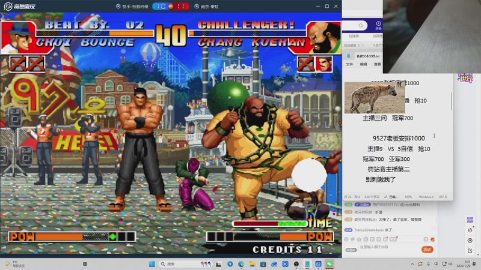Open Microsoft Store from the taskbar
The width and height of the screenshot is (481, 270).
tap(263, 264)
